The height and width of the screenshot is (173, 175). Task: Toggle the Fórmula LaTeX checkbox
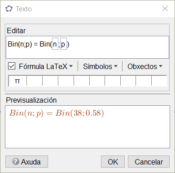[x=12, y=66]
